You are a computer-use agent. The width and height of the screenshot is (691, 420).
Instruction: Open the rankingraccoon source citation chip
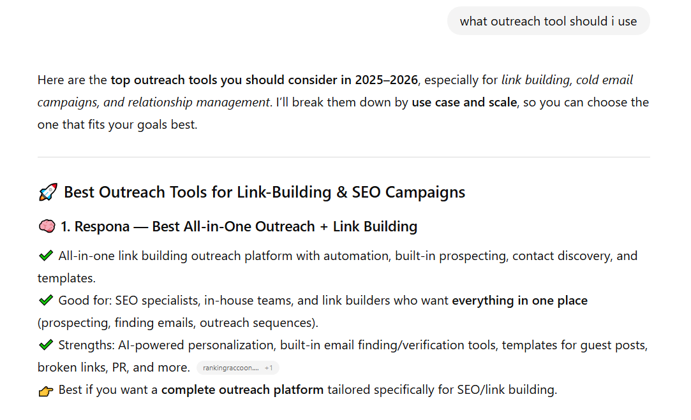coord(230,368)
